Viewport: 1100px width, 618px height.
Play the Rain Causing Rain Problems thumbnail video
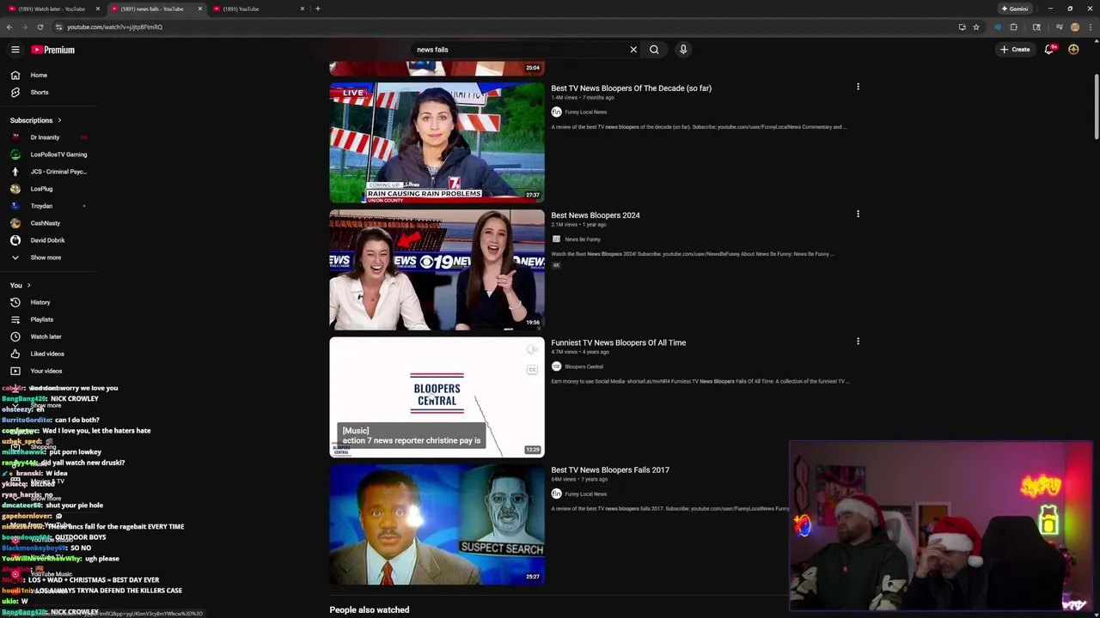coord(437,142)
